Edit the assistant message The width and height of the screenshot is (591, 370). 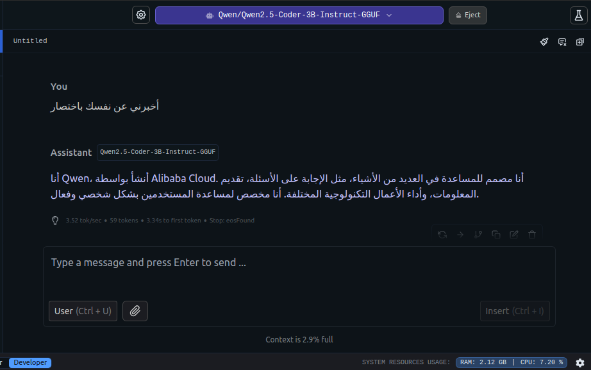pos(514,235)
